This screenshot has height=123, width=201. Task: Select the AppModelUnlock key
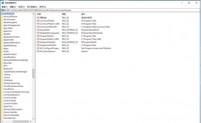pos(12,42)
